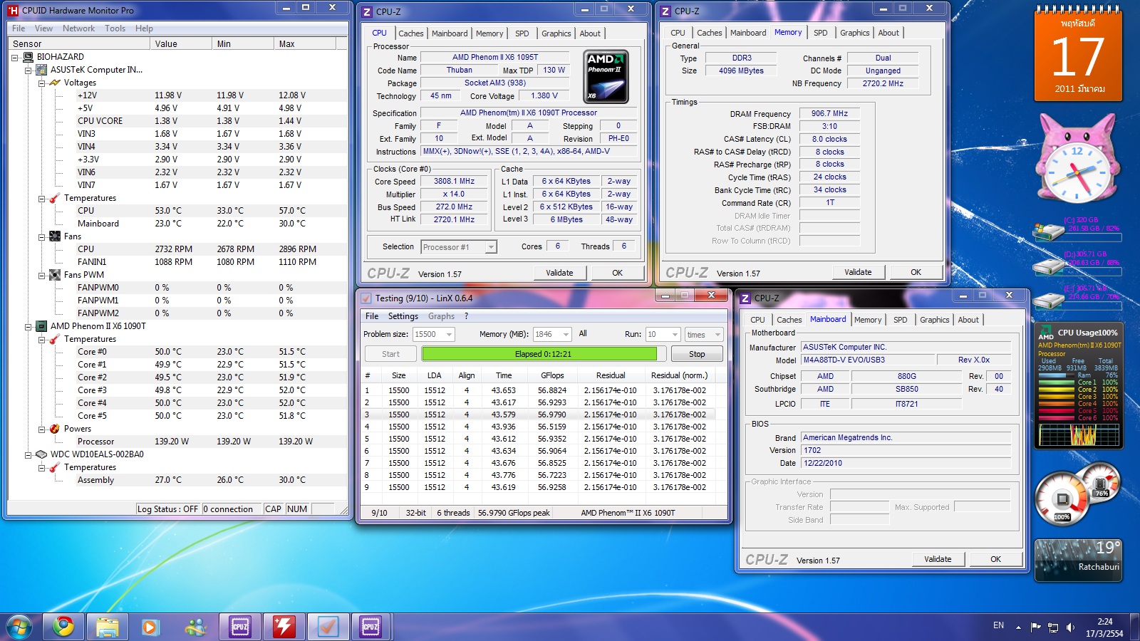The width and height of the screenshot is (1140, 641).
Task: Show hidden tray icons arrow
Action: pos(1018,627)
